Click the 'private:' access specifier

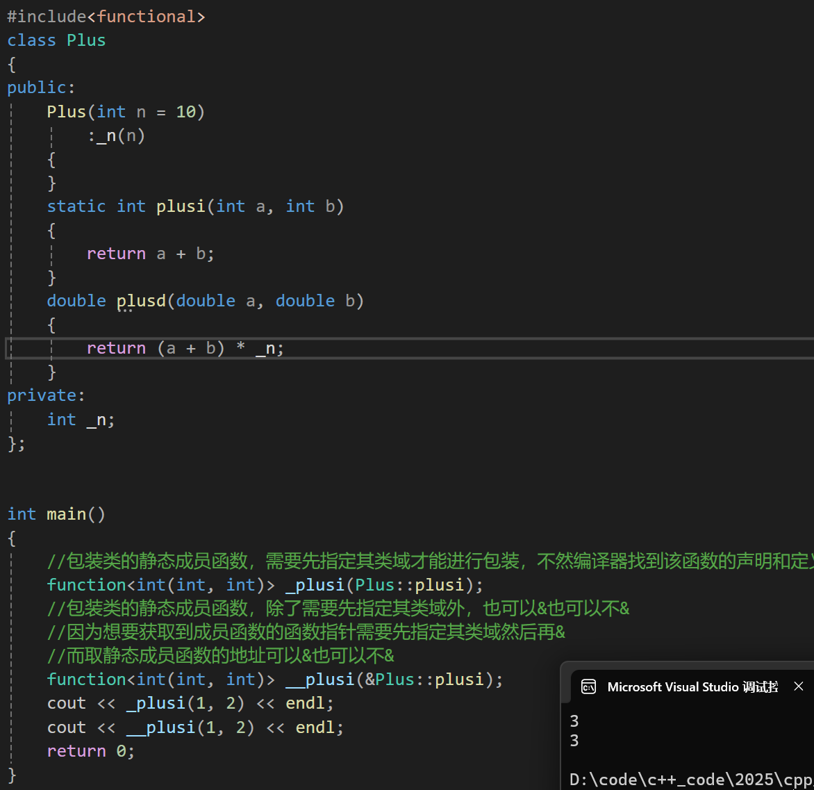click(x=46, y=395)
